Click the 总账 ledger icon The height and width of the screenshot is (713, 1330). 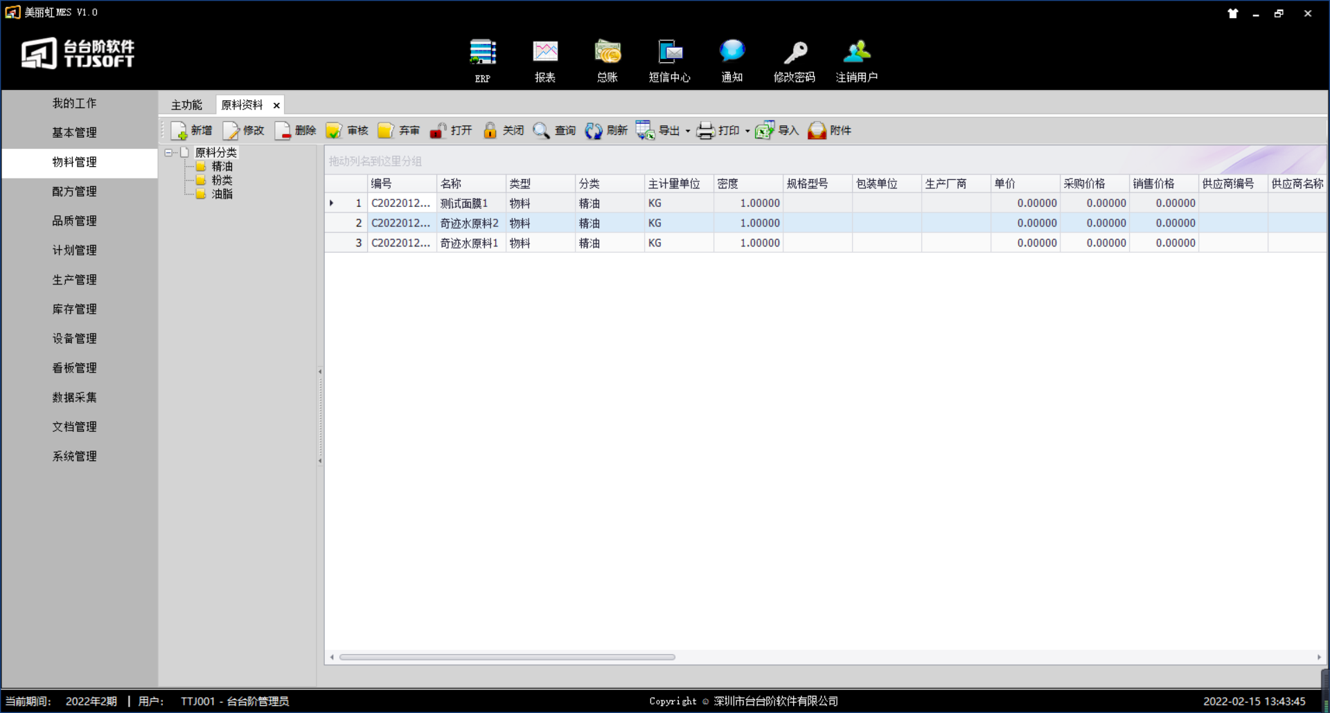coord(608,54)
